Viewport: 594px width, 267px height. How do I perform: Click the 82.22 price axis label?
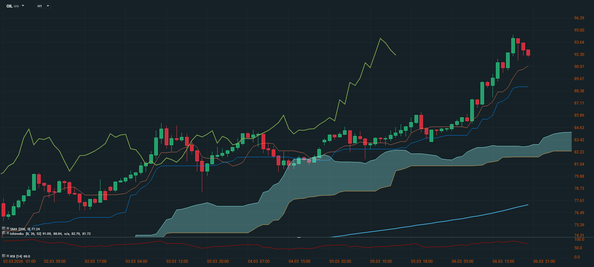click(x=579, y=152)
